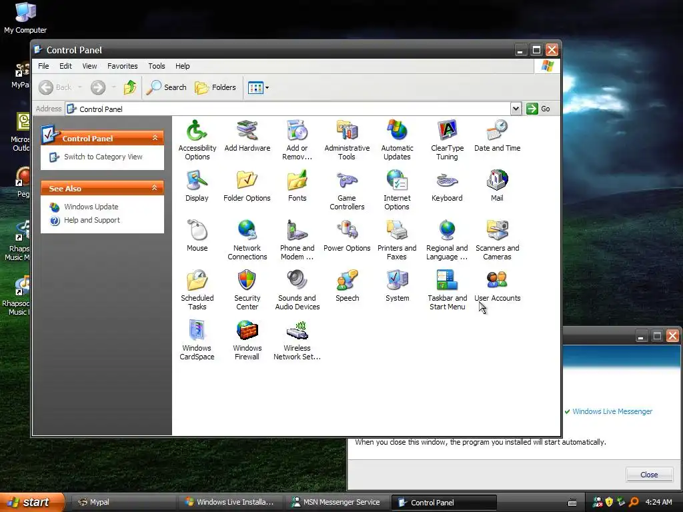Open the Help menu
The width and height of the screenshot is (683, 512).
pos(183,66)
